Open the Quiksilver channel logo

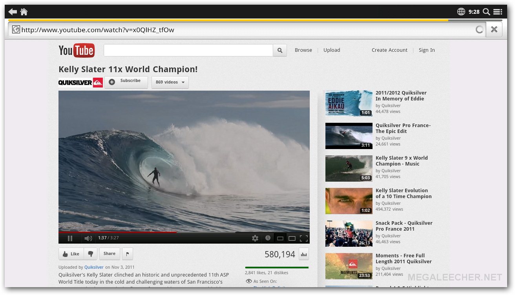[x=80, y=82]
